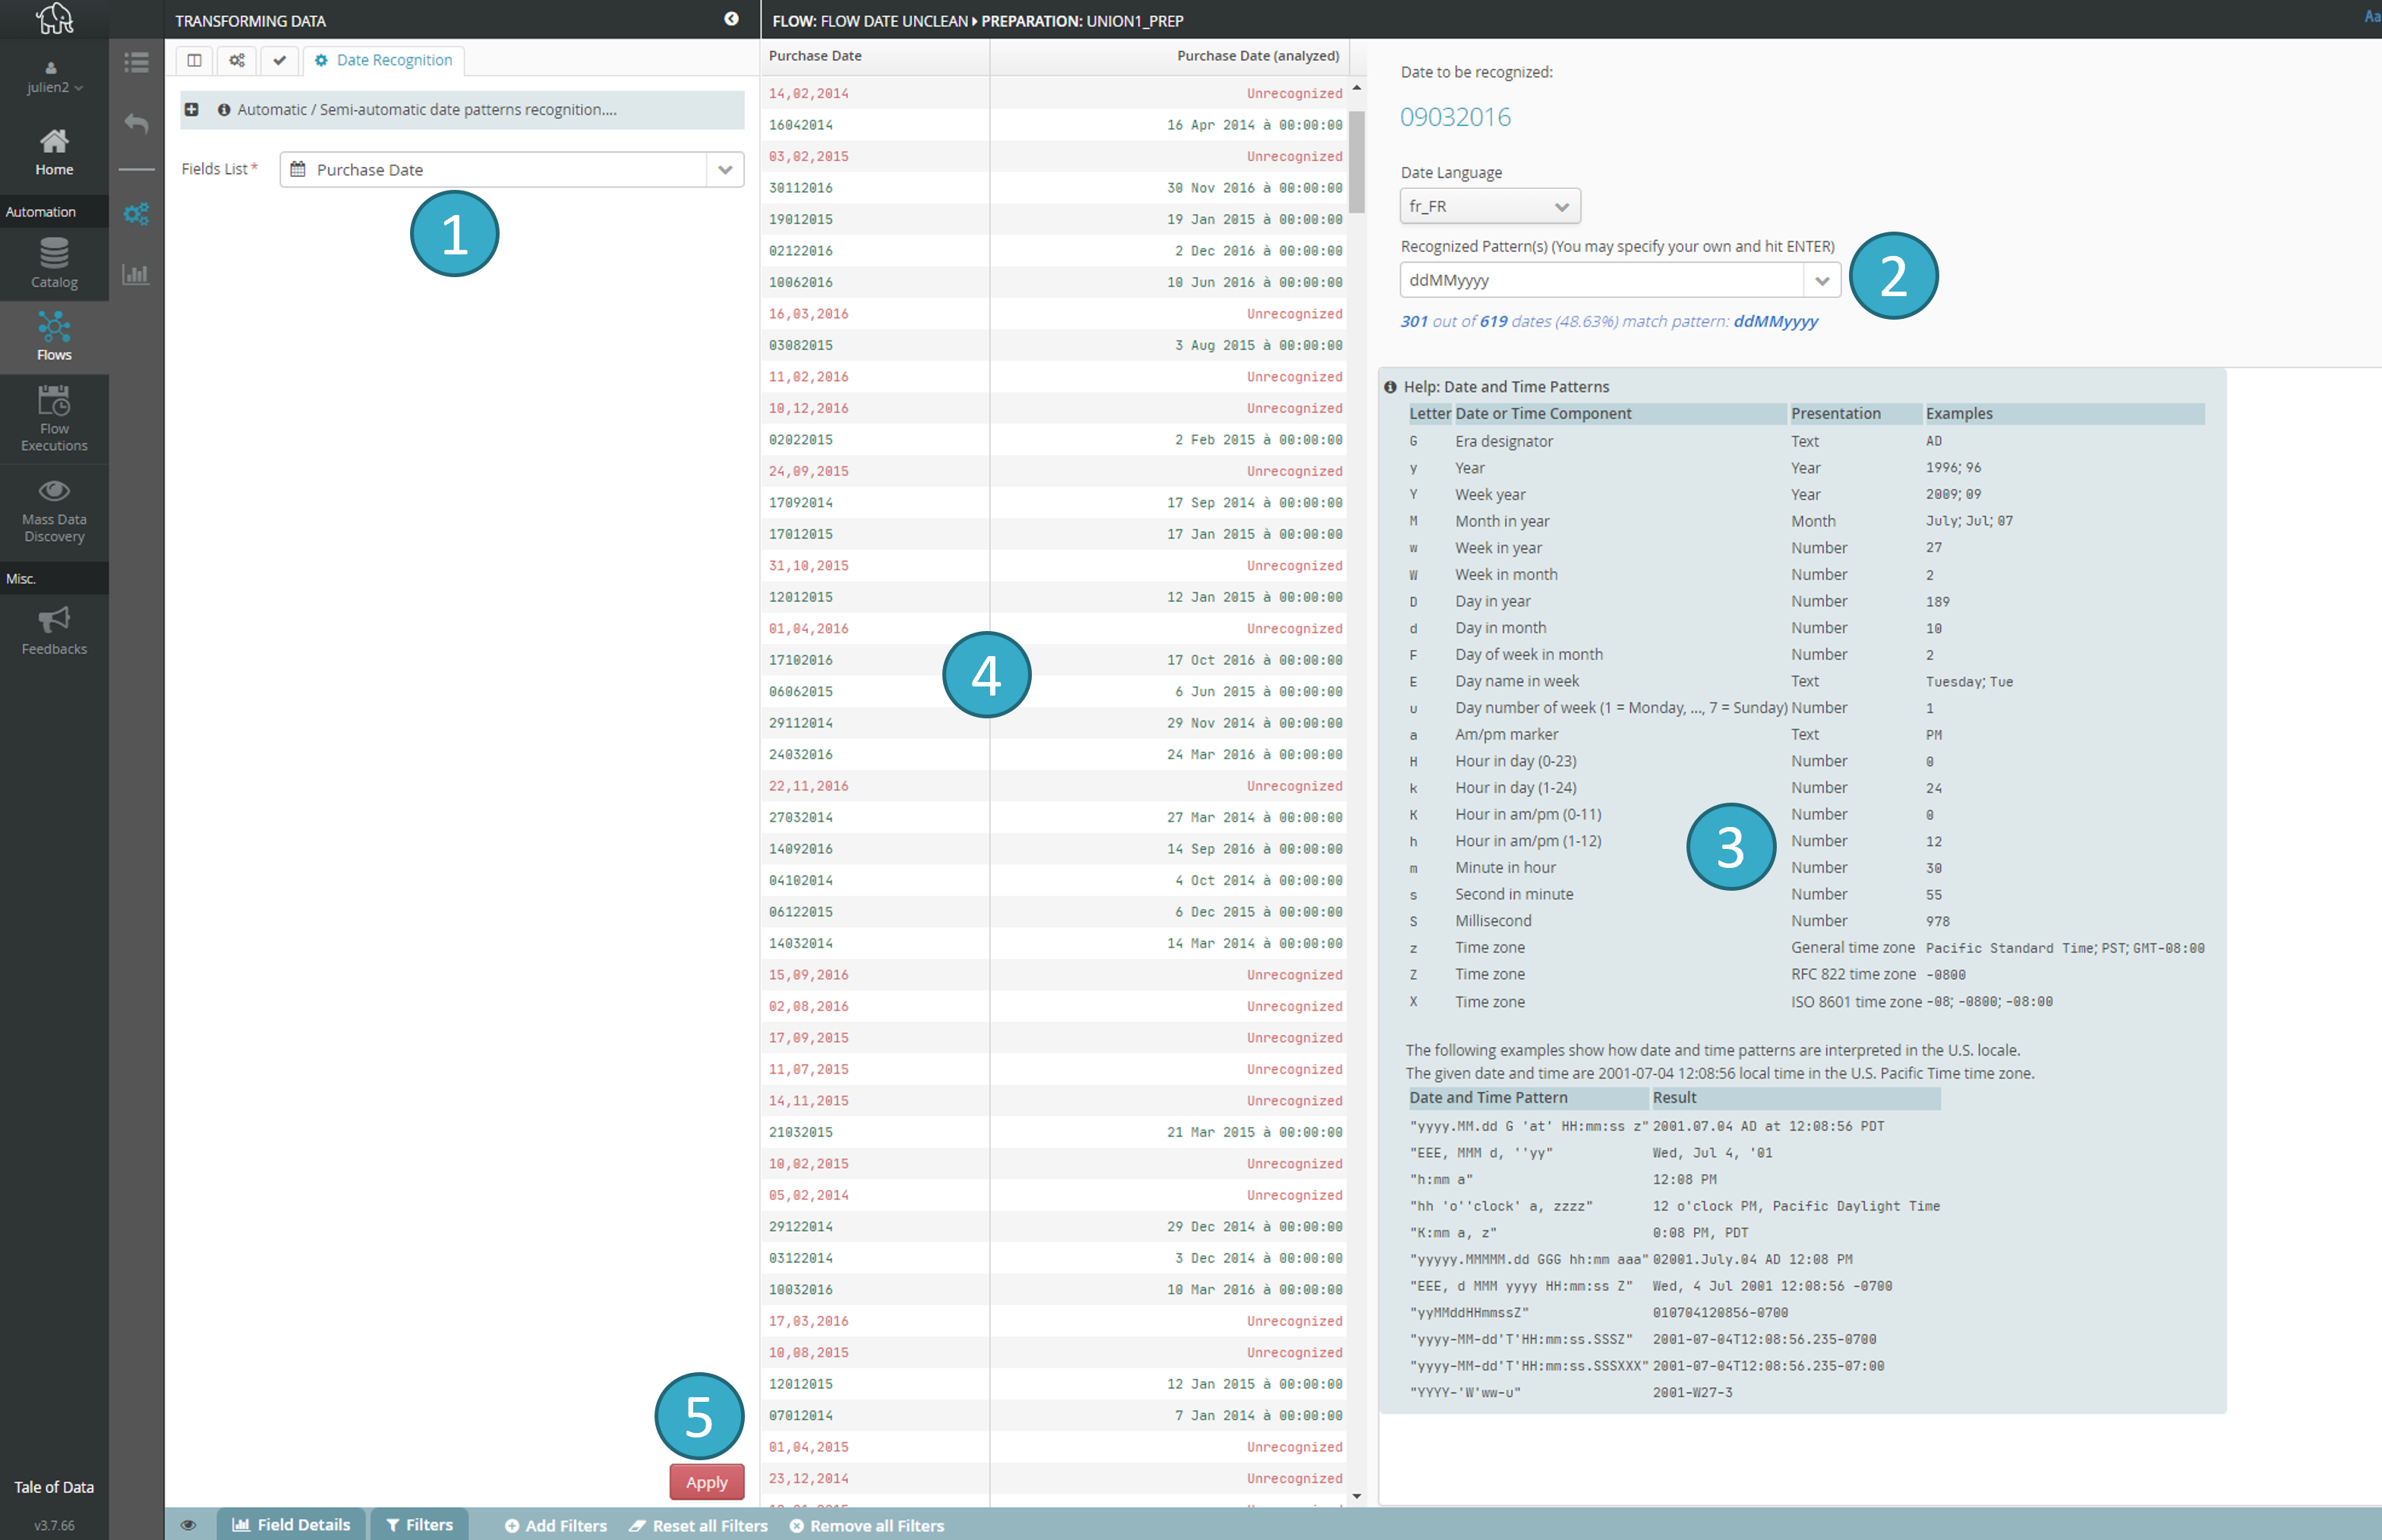Select the row with value 24,09,2015
The image size is (2382, 1540).
1054,471
